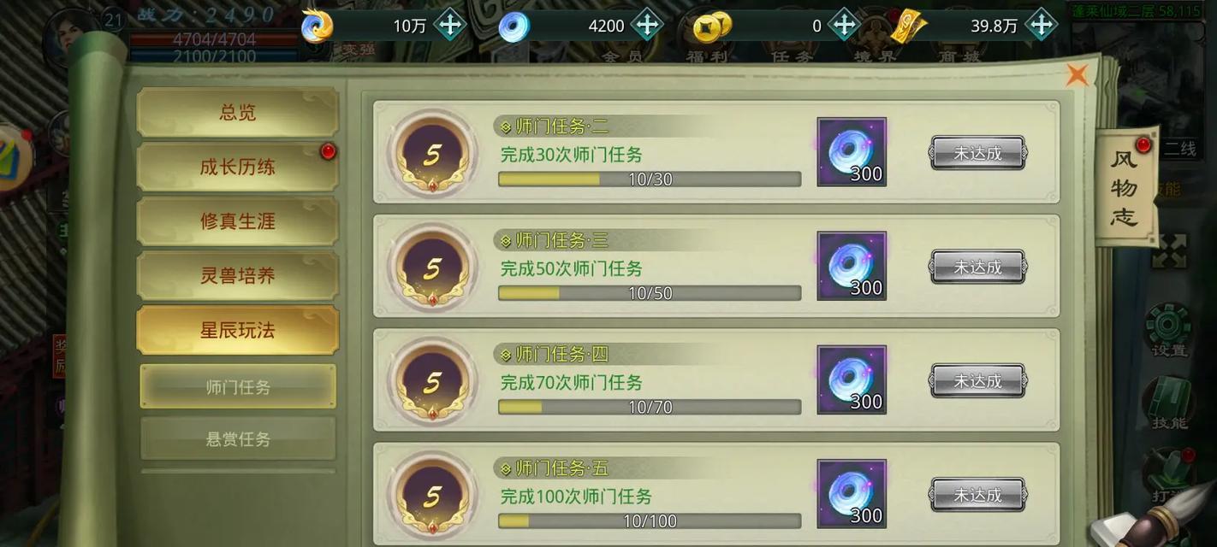Tap the plus icon next to gold coins
Screen dimensions: 1217x547
[x=844, y=25]
